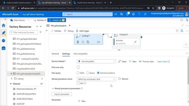Image resolution: width=189 pixels, height=106 pixels.
Task: Add activity output arrow on Lookup1
Action: [98, 42]
